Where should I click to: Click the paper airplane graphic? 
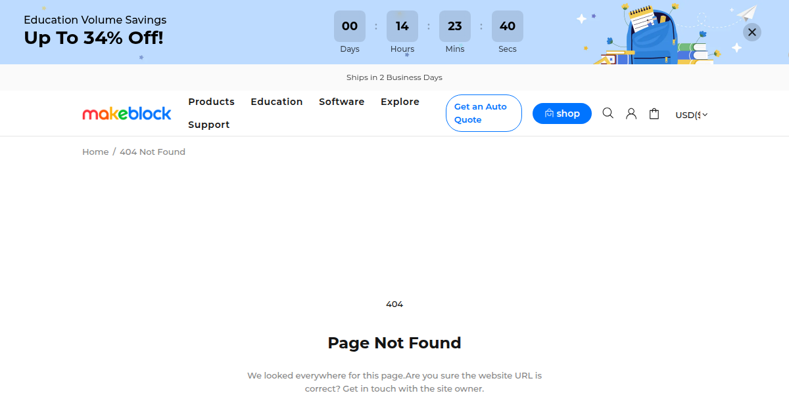747,13
